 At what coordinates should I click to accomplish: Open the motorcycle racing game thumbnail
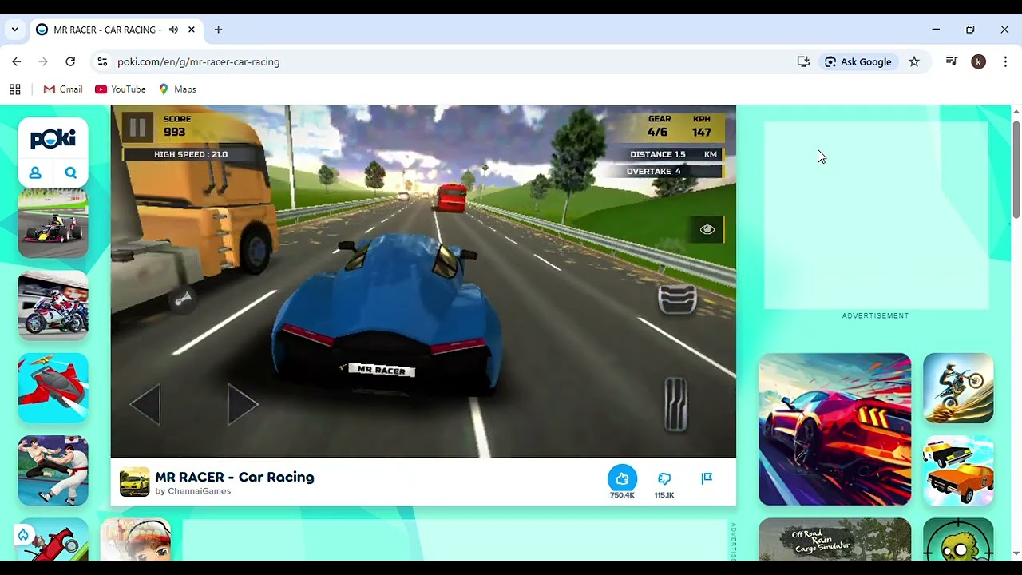pos(53,306)
